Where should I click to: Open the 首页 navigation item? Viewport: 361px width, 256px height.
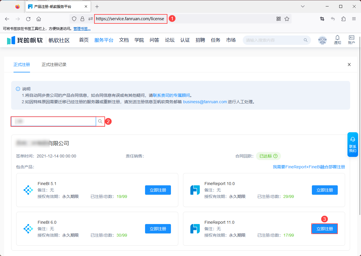84,40
